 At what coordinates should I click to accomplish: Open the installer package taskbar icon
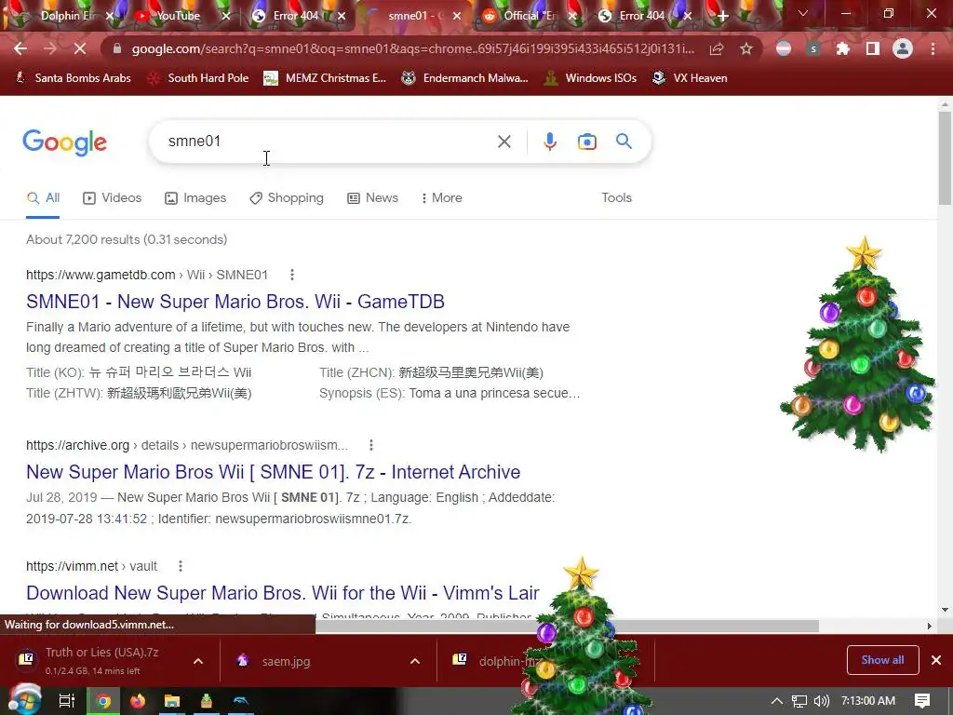[x=207, y=701]
